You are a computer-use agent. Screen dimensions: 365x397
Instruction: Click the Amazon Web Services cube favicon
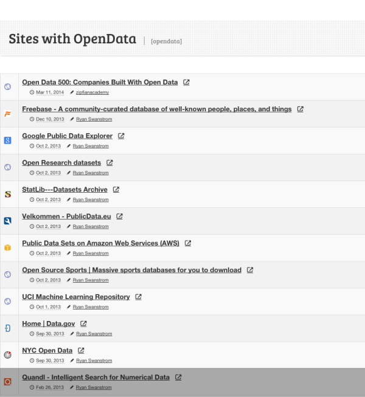[8, 247]
